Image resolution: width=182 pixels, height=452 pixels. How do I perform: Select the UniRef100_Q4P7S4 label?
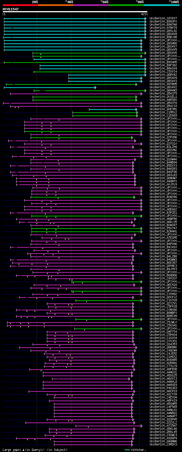(x=163, y=332)
